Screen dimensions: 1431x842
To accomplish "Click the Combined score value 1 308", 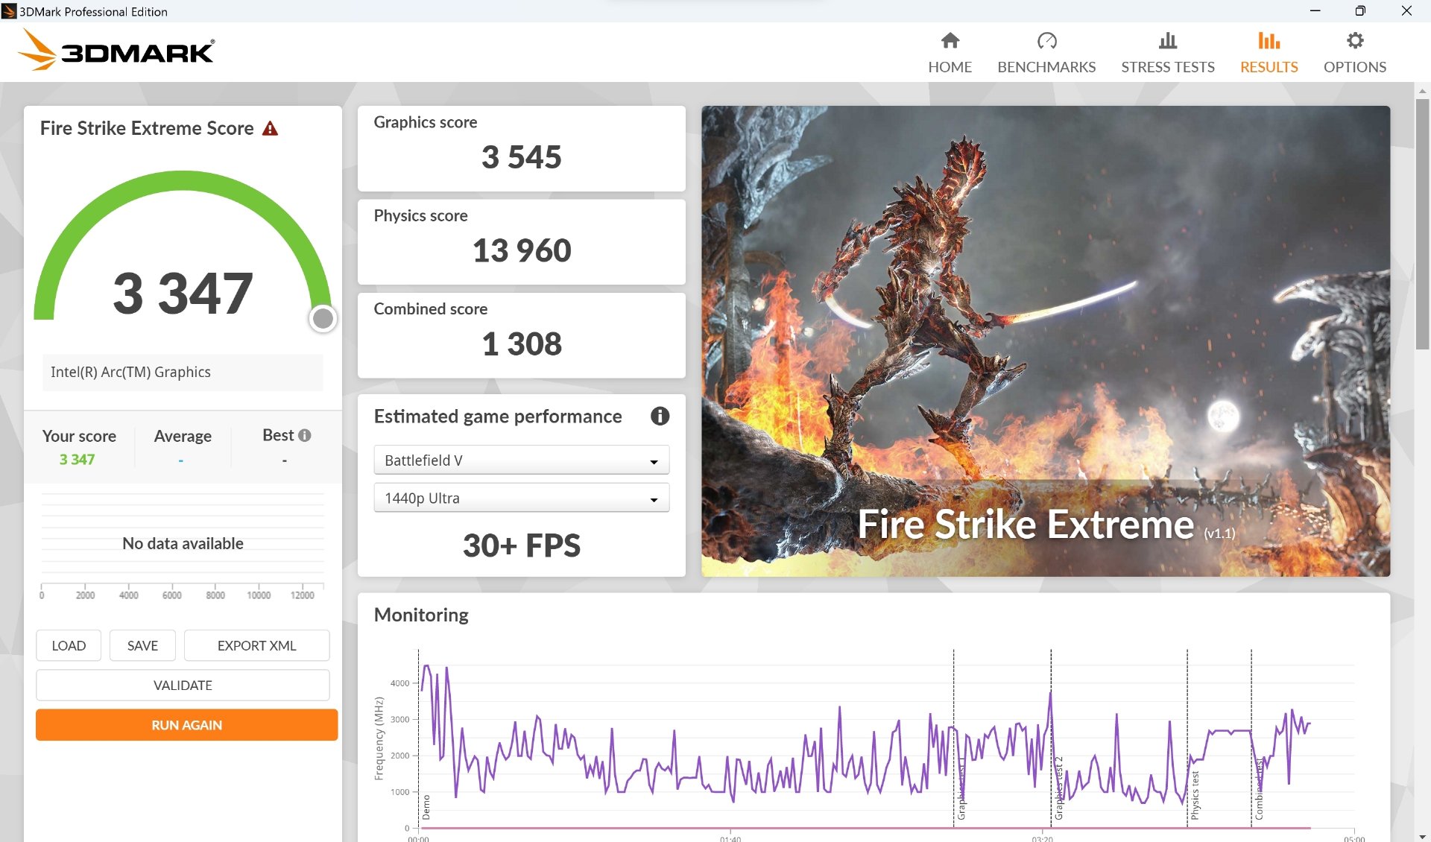I will 521,344.
